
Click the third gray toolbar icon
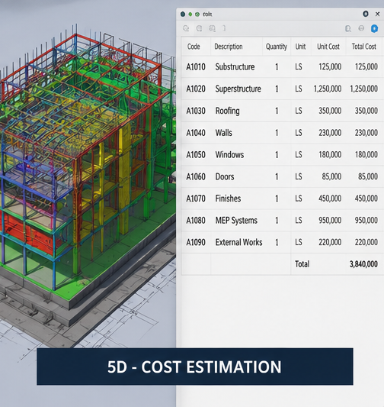pyautogui.click(x=212, y=28)
